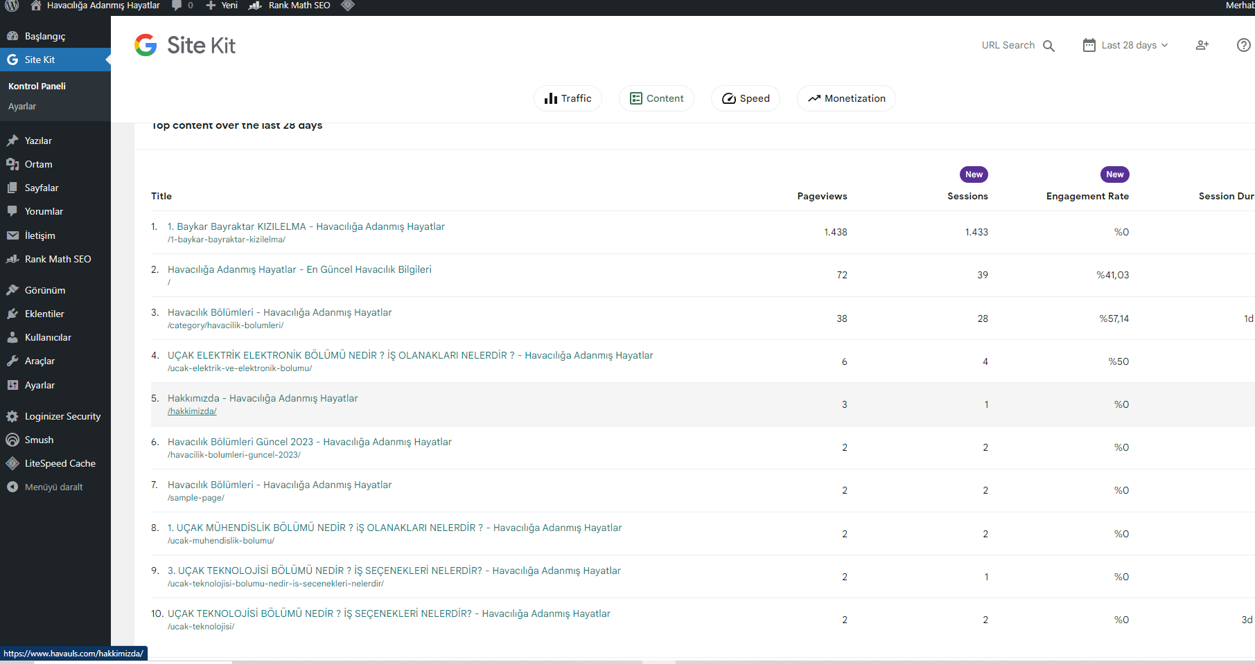Click the %41,03 engagement rate value
Screen dimensions: 1255x664
(1112, 275)
